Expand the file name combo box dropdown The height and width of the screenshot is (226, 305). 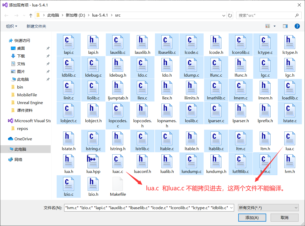pyautogui.click(x=231, y=207)
